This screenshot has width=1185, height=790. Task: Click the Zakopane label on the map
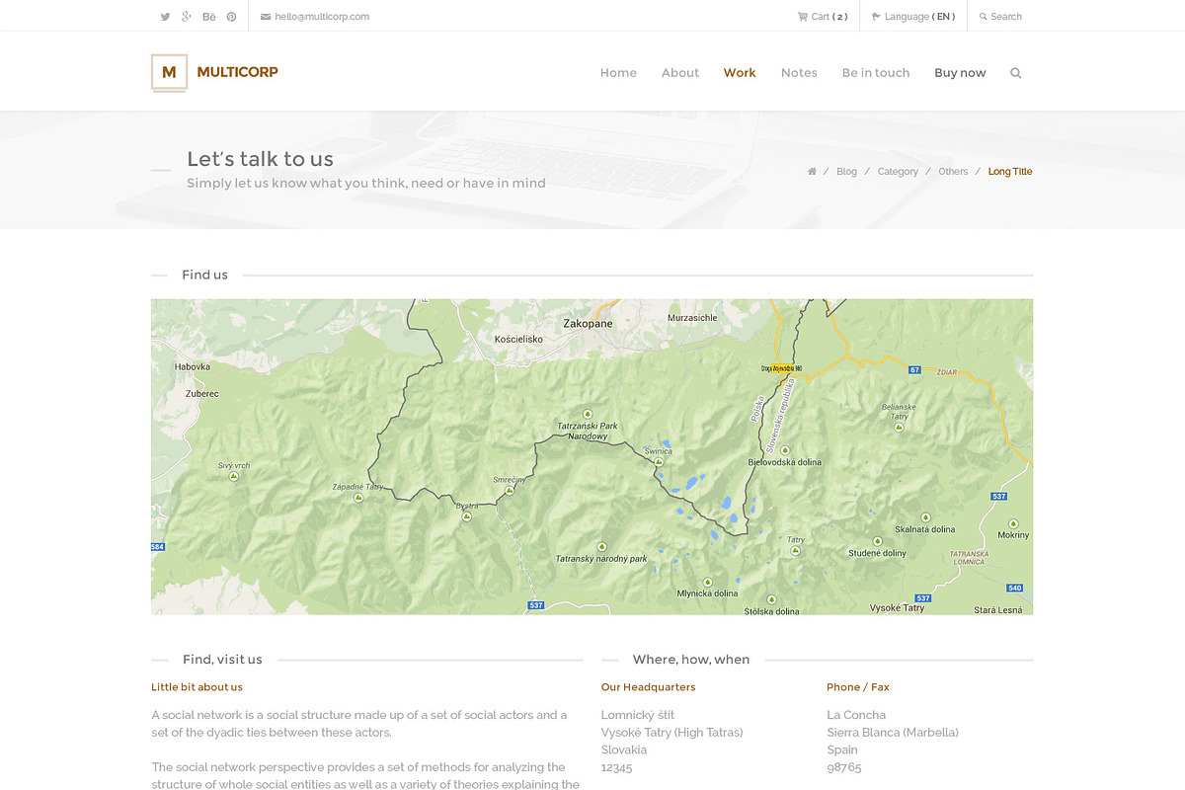tap(588, 323)
